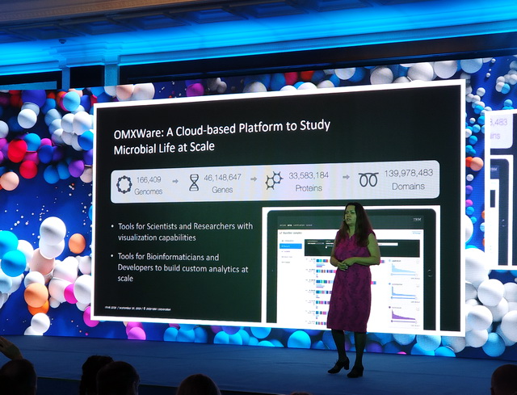The image size is (517, 395).
Task: Click the arrow between Genomes and Genes
Action: (x=171, y=183)
